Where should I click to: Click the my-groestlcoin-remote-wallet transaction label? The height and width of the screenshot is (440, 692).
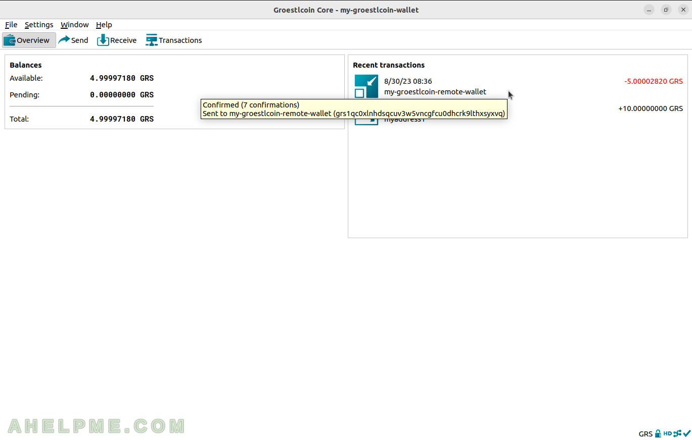(x=435, y=92)
